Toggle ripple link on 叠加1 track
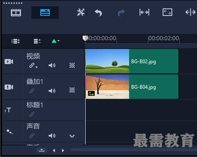Viewport: 197px width, 157px height. click(x=32, y=91)
